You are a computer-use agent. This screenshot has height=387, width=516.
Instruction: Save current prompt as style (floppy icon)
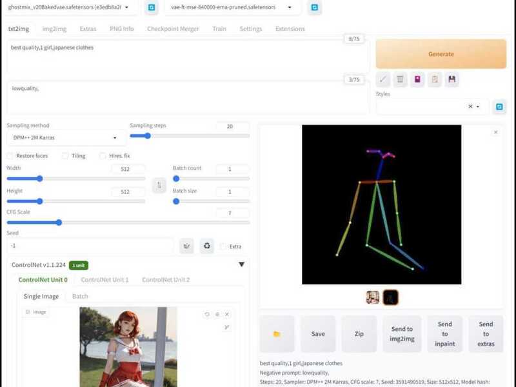point(452,79)
